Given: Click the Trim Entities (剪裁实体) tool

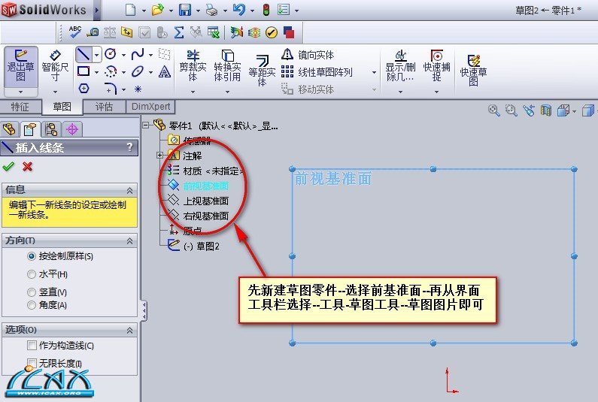Looking at the screenshot, I should pyautogui.click(x=193, y=65).
